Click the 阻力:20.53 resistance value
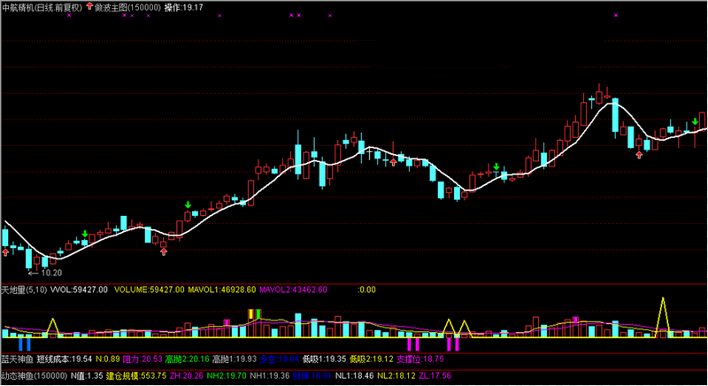Viewport: 708px width, 386px height. (x=142, y=359)
